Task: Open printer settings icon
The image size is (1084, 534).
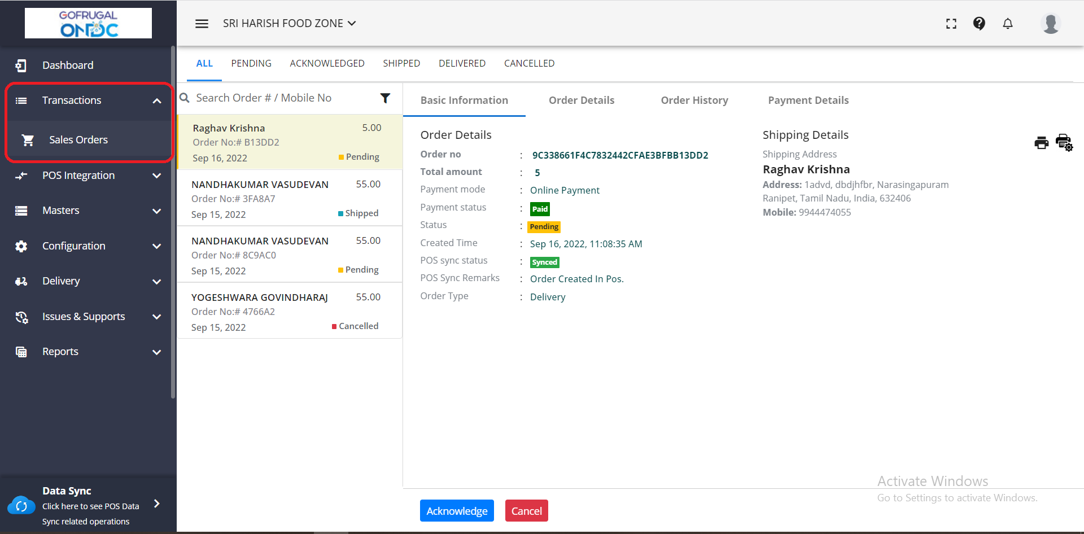Action: tap(1064, 142)
